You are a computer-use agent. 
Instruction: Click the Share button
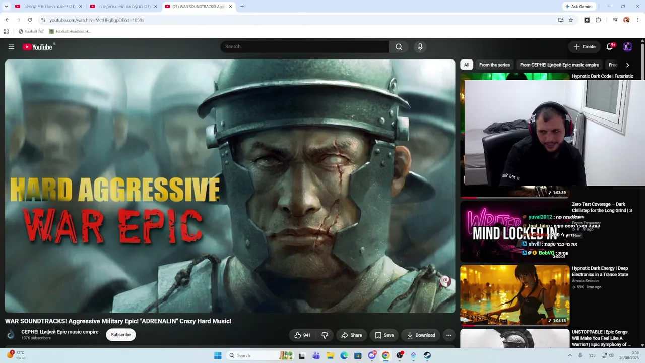351,335
